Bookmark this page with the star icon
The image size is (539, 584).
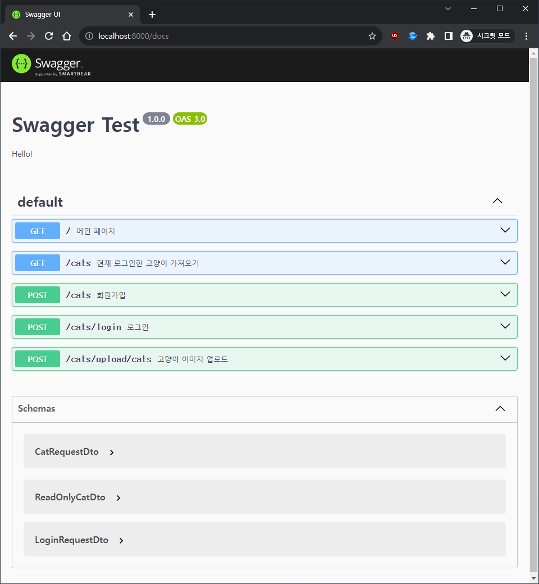372,36
